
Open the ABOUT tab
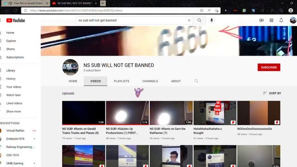176,81
